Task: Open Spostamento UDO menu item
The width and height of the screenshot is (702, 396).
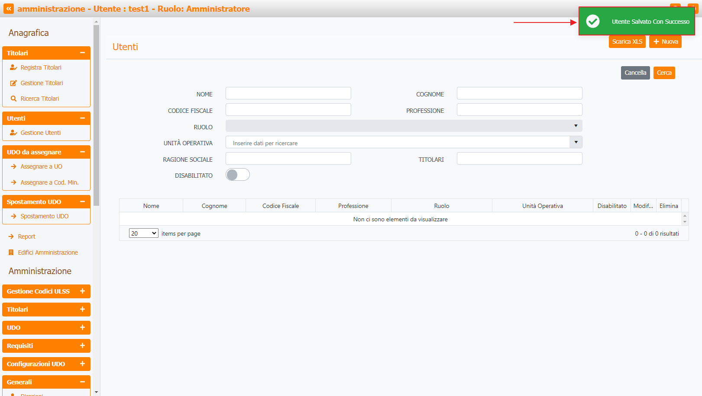Action: tap(44, 216)
